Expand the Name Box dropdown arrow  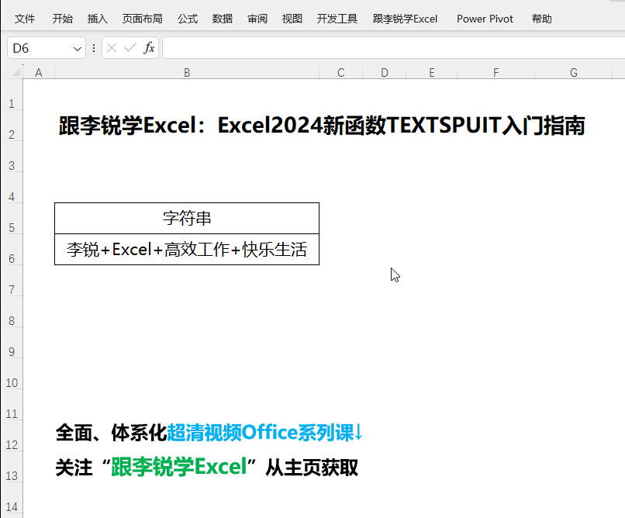pos(78,49)
